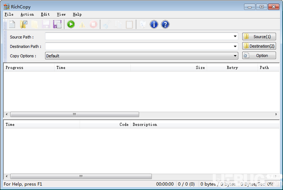Screen dimensions: 283x190
Task: Click the Cut scissors toolbar icon
Action: pyautogui.click(x=107, y=24)
